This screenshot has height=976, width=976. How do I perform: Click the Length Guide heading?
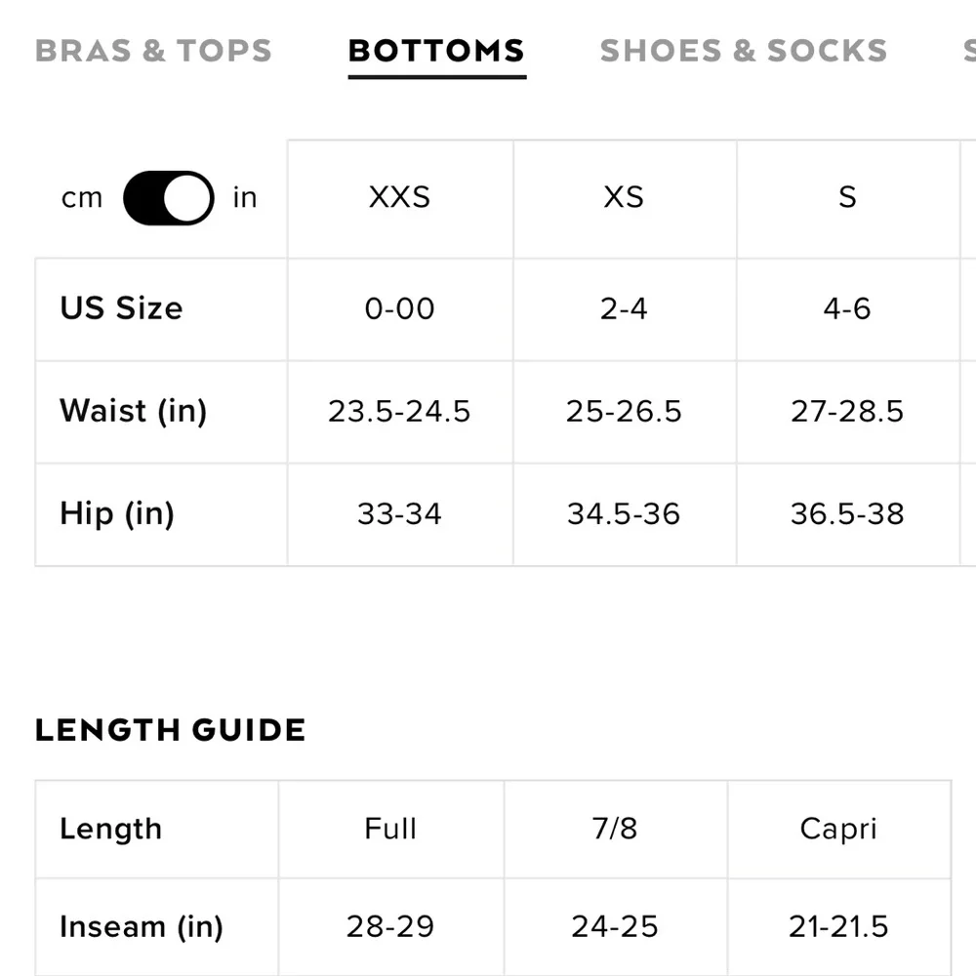[170, 730]
